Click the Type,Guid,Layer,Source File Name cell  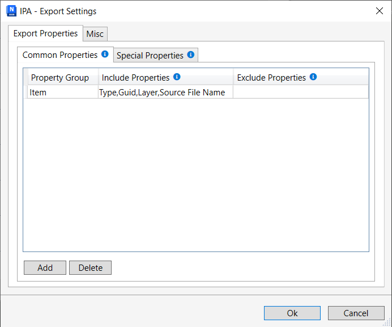tap(165, 92)
